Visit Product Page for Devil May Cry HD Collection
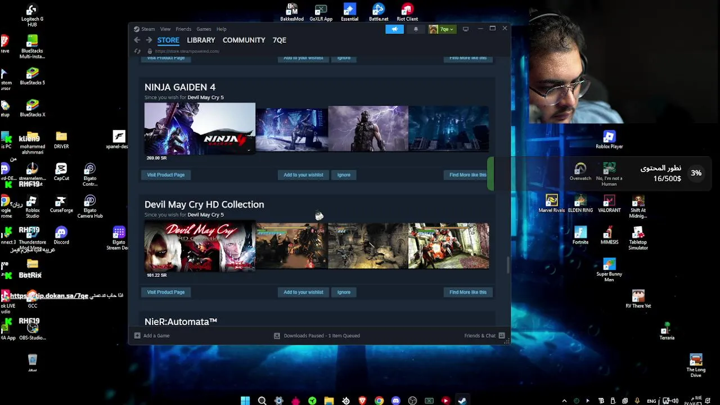The width and height of the screenshot is (720, 405). click(165, 292)
